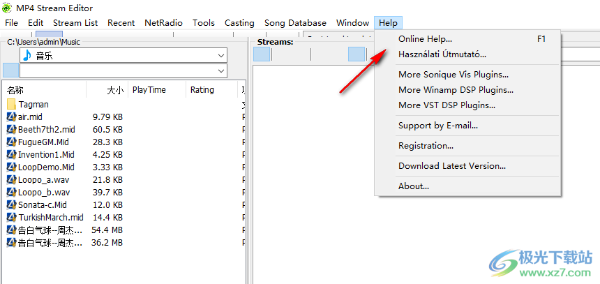Click the file icon of Loopo_a.wav
The width and height of the screenshot is (600, 284).
click(11, 179)
